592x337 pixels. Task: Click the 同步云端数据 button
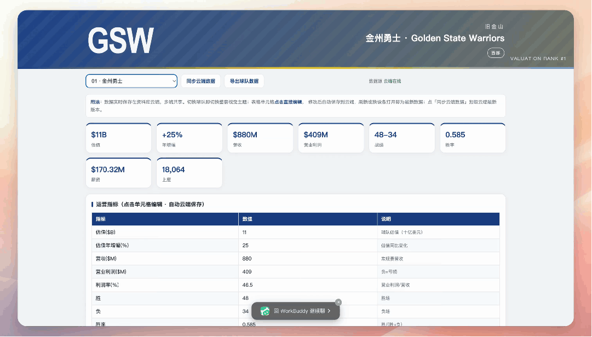click(200, 81)
